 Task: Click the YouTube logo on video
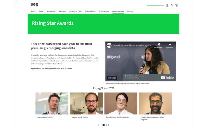click(x=167, y=78)
